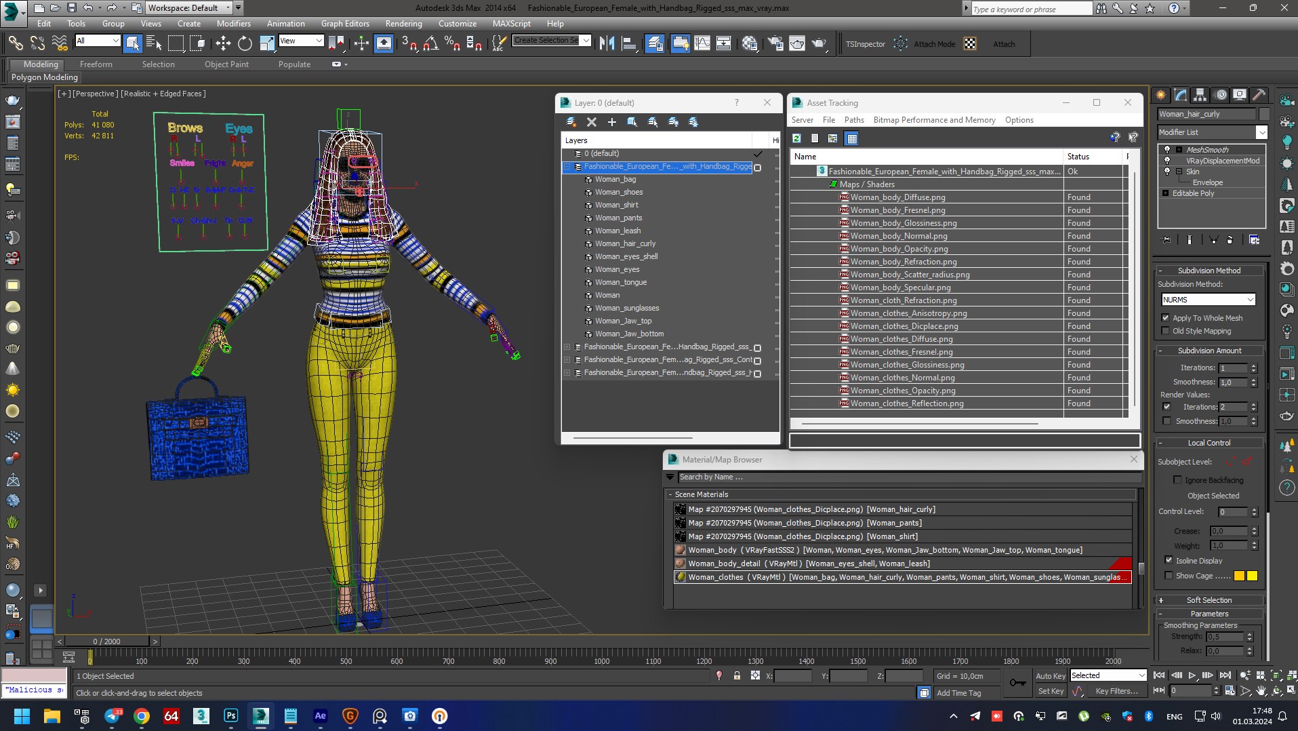Image resolution: width=1298 pixels, height=731 pixels.
Task: Toggle Apply To Whole Mesh checkbox
Action: [x=1166, y=317]
